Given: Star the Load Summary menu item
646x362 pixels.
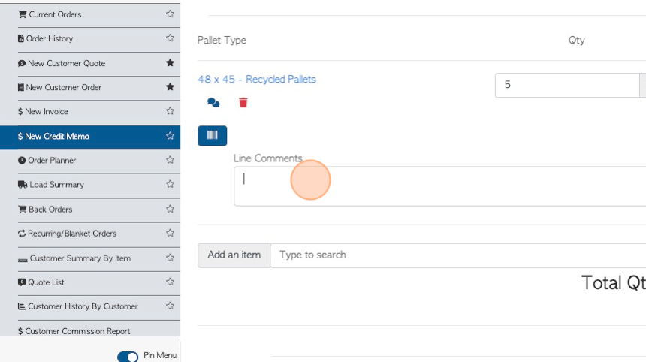Looking at the screenshot, I should click(170, 184).
